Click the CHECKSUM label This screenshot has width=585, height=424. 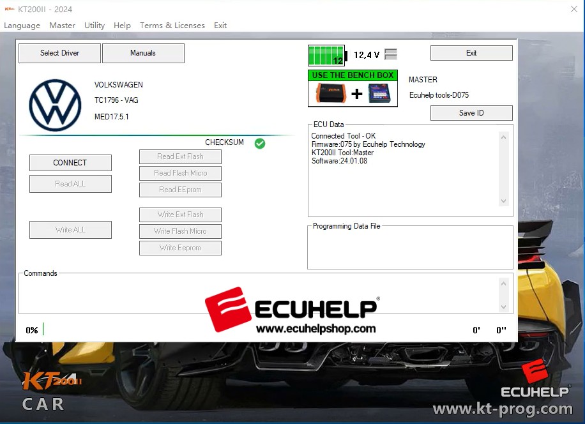[225, 142]
